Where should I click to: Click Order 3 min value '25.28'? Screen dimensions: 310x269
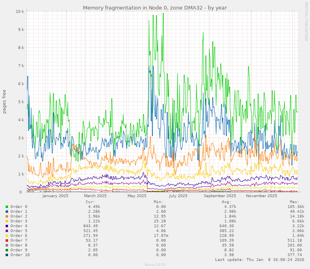[x=160, y=221]
